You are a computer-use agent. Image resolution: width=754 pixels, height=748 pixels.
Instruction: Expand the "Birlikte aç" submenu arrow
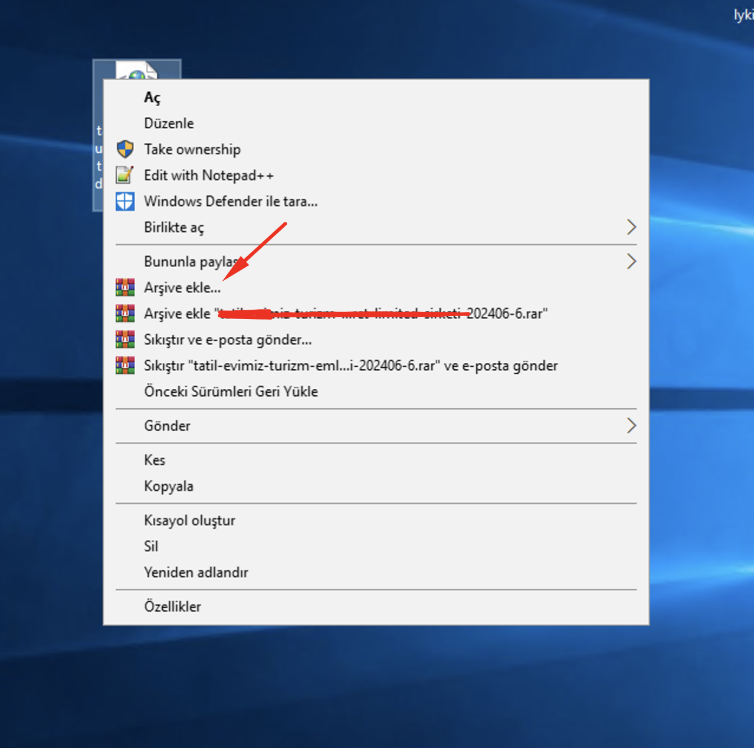pos(631,227)
